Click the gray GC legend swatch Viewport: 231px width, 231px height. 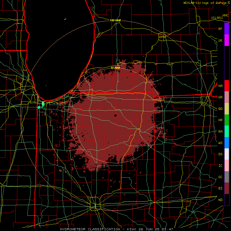[x=227, y=177]
